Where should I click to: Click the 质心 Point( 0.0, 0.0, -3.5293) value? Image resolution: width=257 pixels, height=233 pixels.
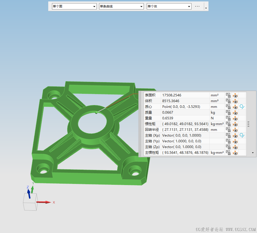pyautogui.click(x=181, y=106)
